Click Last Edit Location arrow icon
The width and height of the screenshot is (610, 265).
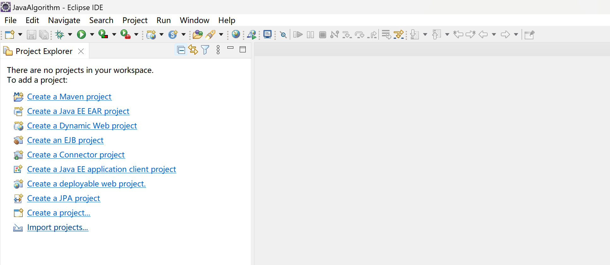pyautogui.click(x=458, y=34)
